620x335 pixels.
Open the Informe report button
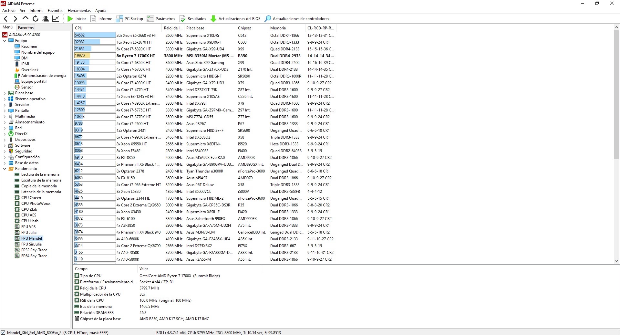(101, 19)
